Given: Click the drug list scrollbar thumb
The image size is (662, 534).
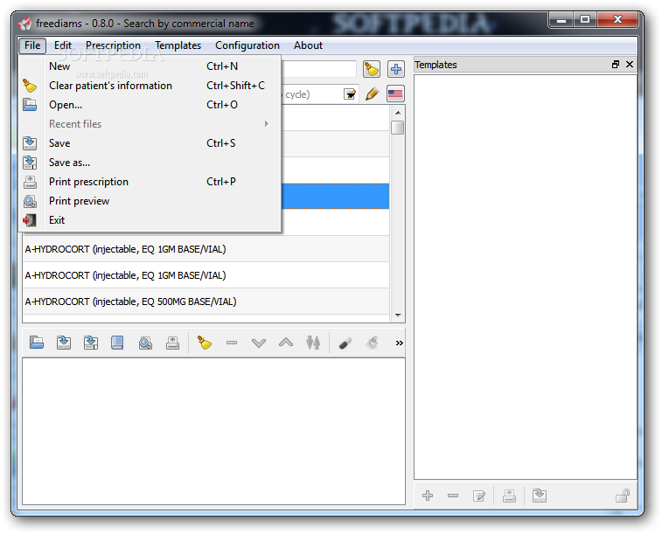Looking at the screenshot, I should coord(397,128).
